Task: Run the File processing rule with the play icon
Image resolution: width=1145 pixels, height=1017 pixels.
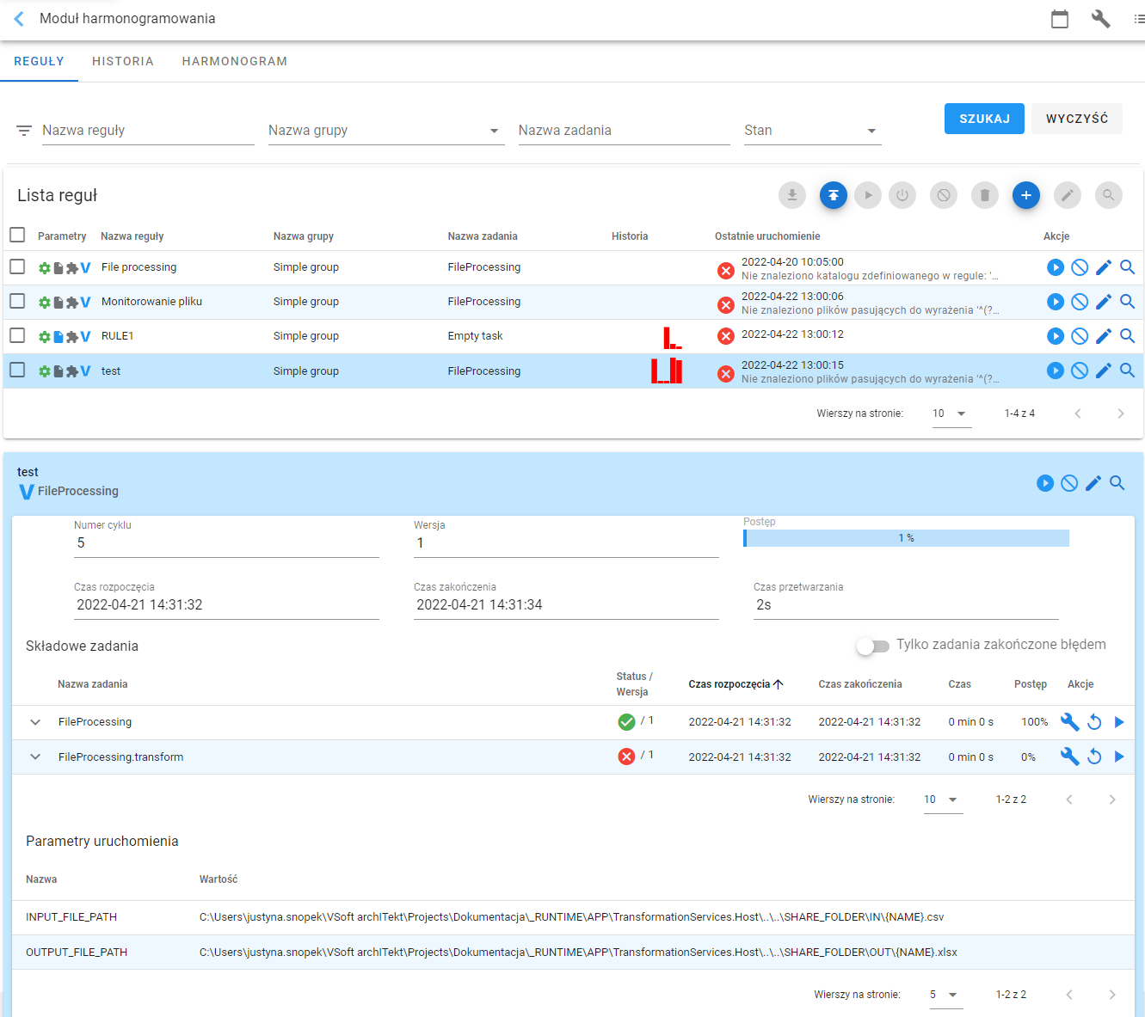Action: pos(1055,267)
